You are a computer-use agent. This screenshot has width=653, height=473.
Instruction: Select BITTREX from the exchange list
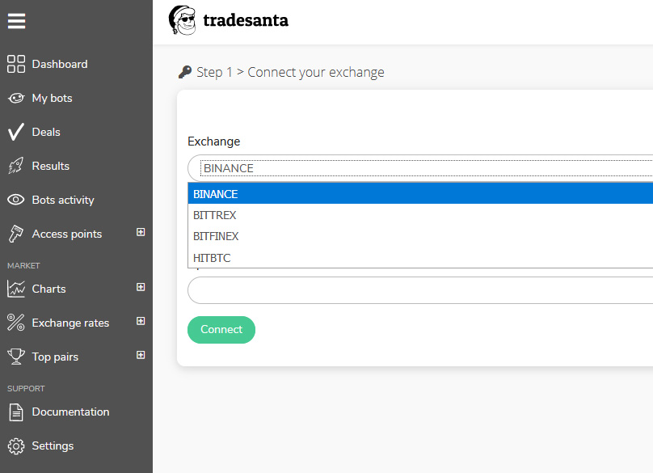click(x=420, y=215)
